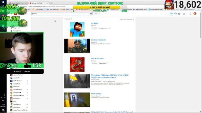The image size is (202, 113).
Task: Click the Windows Start button
Action: (x=3, y=2)
